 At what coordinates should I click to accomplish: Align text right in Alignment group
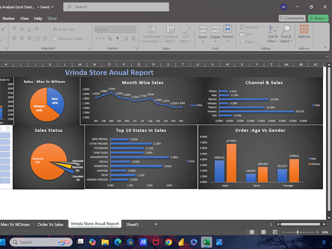pos(29,38)
